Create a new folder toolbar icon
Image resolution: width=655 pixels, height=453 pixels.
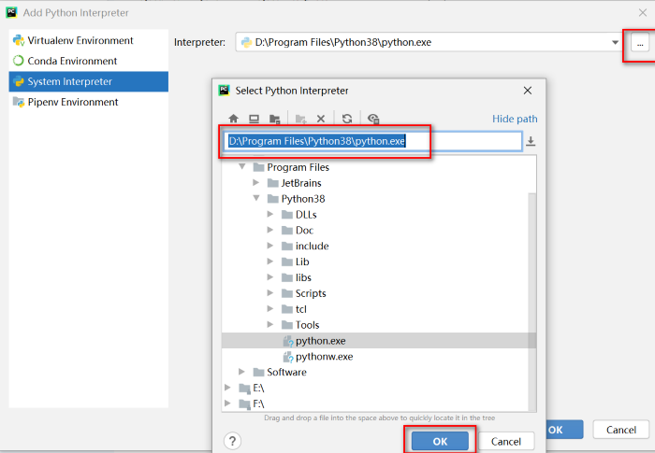[x=300, y=119]
